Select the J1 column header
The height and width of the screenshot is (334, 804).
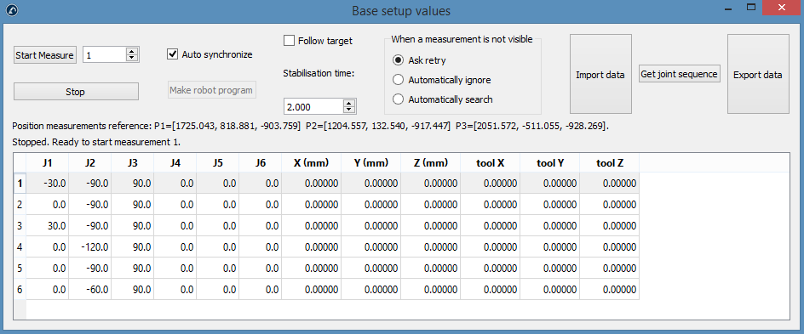(47, 163)
